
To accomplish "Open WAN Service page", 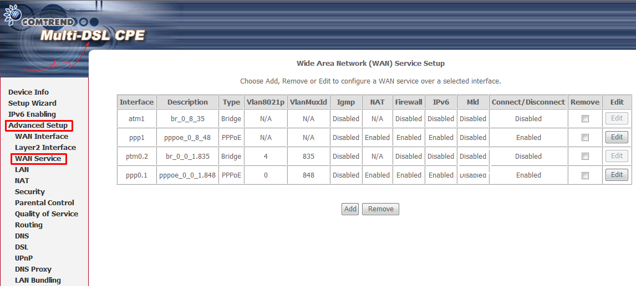I will tap(38, 159).
